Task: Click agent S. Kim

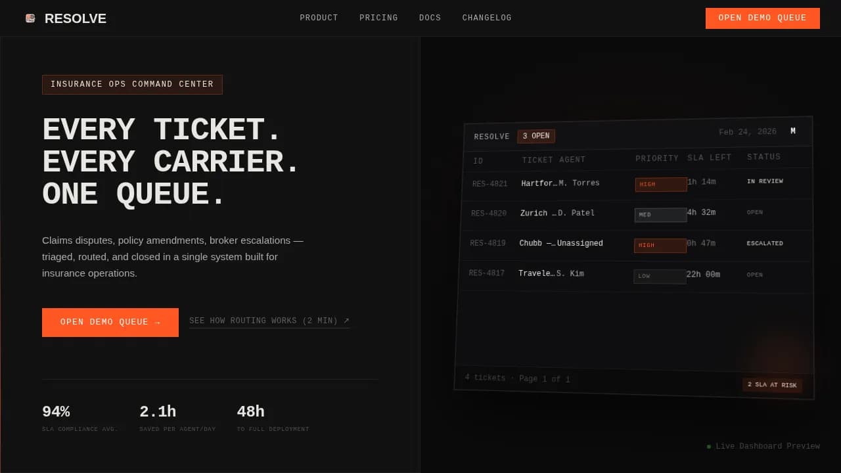Action: pos(570,274)
